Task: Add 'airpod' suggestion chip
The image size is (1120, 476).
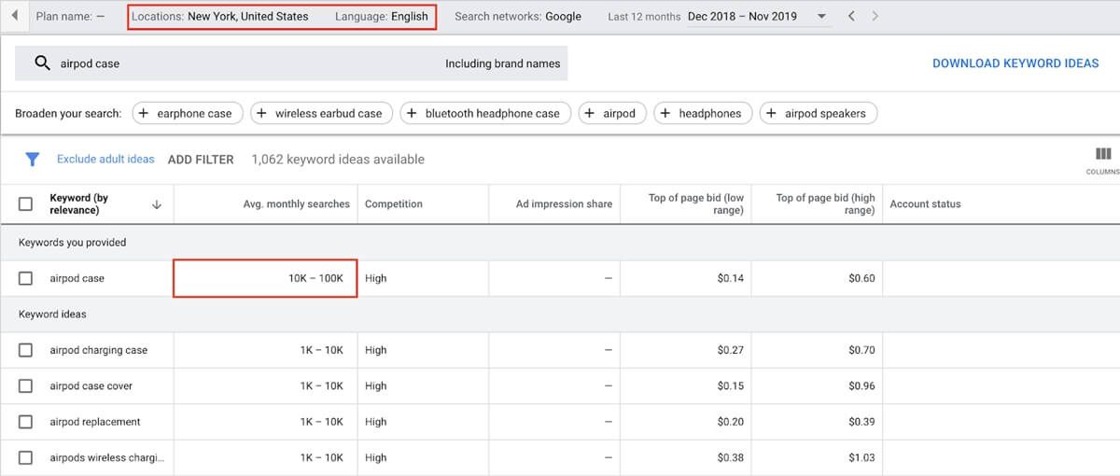Action: click(612, 113)
